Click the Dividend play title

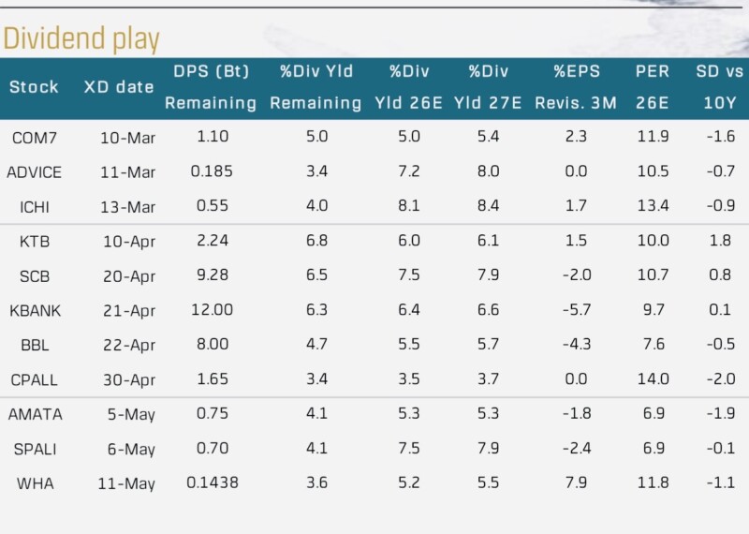click(81, 38)
